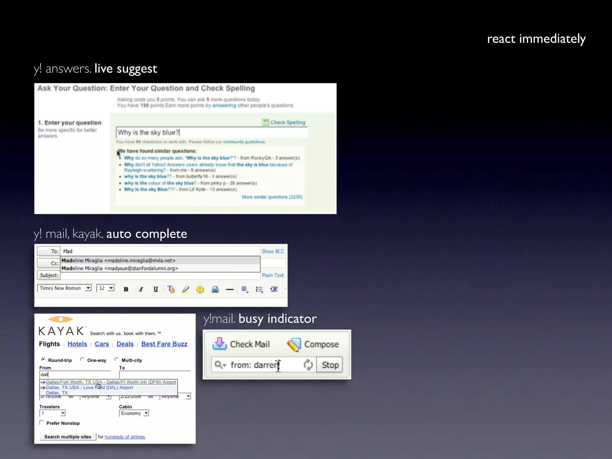Choose Dallas Love Field DAL Airport suggestion
Screen dimensions: 612x459
click(x=108, y=388)
